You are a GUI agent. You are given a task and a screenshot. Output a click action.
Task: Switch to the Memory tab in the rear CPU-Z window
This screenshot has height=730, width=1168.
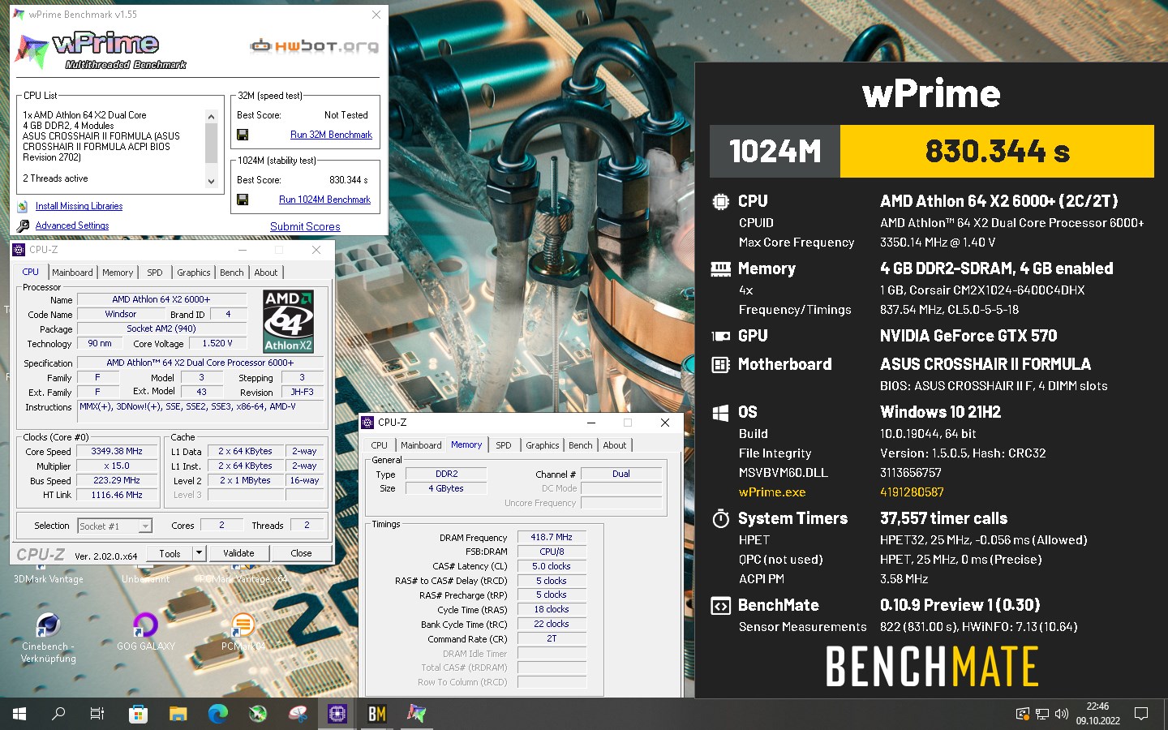tap(118, 273)
